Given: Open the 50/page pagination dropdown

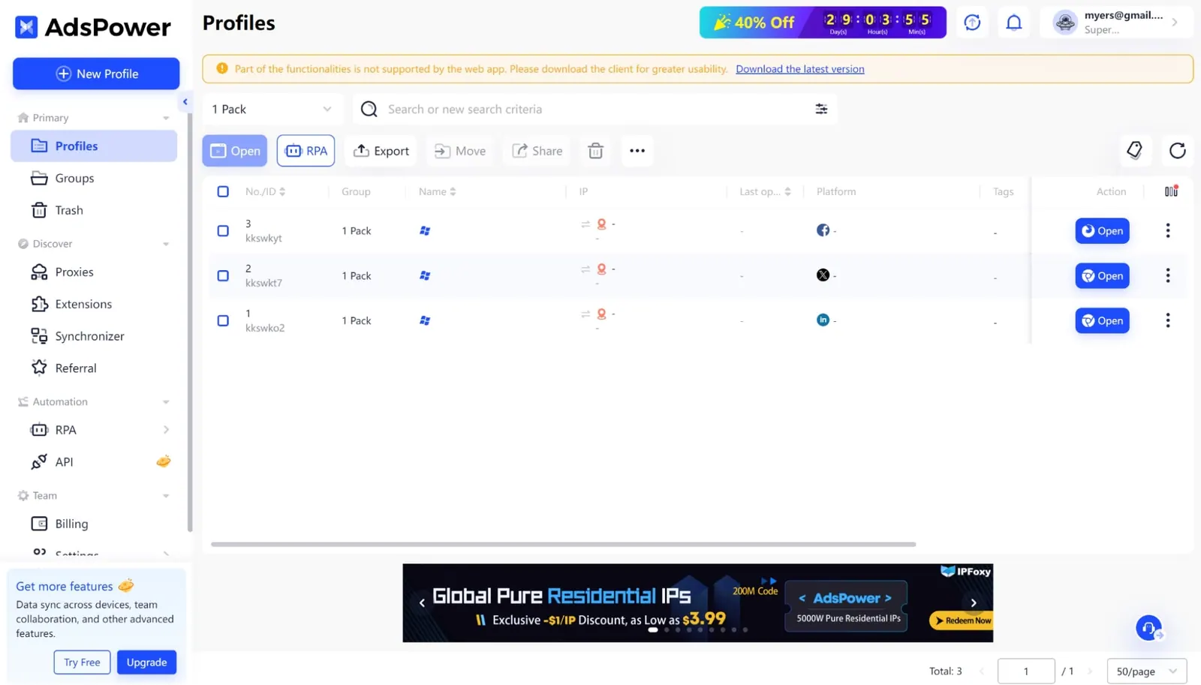Looking at the screenshot, I should [1147, 671].
